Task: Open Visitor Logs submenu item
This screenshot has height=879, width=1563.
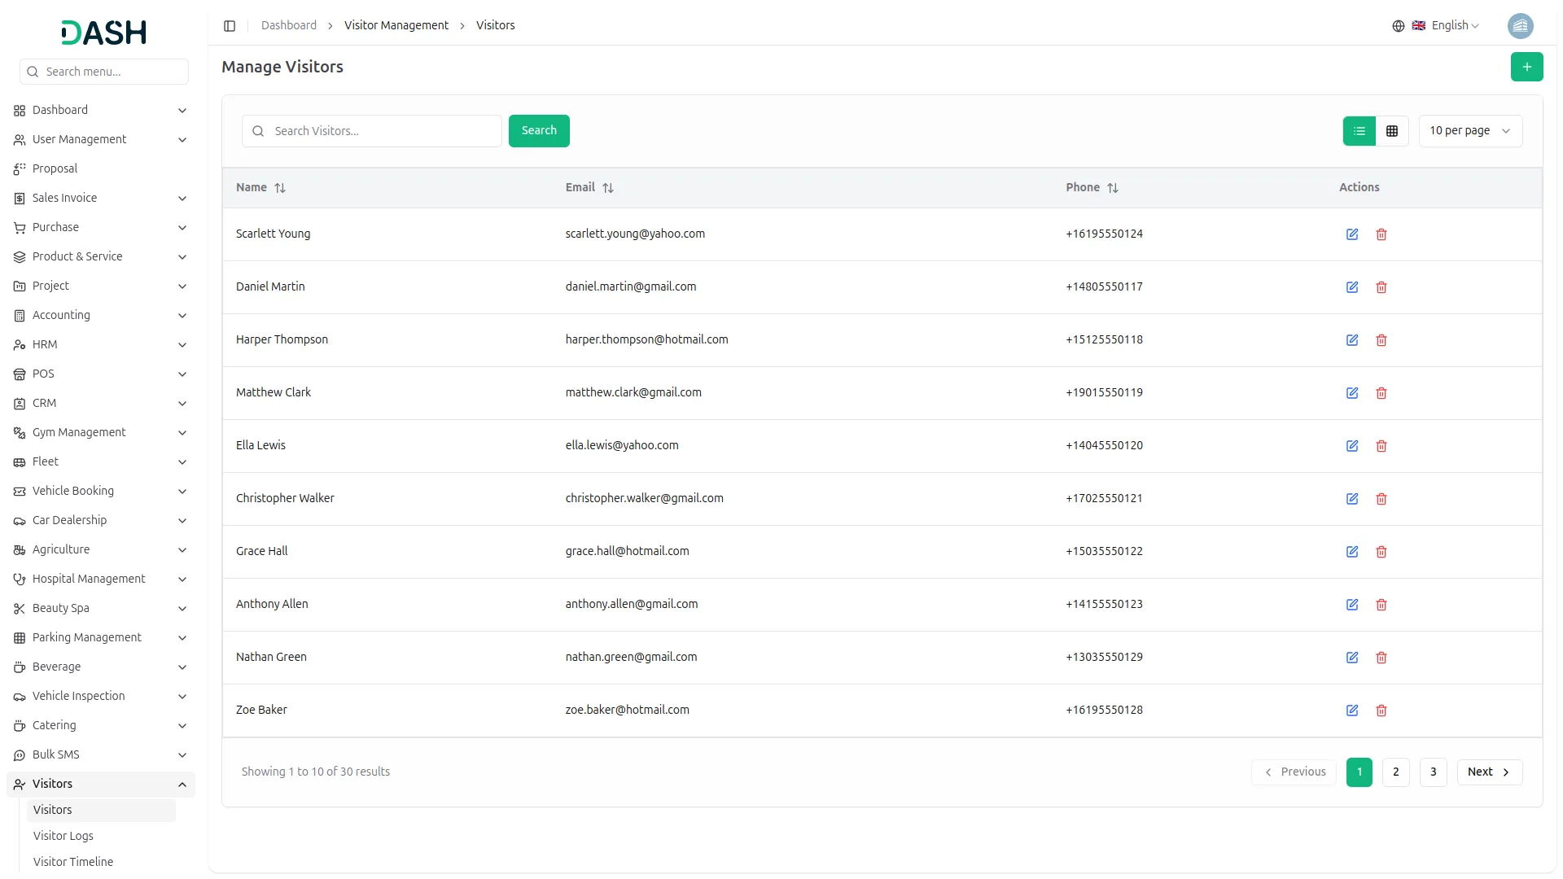Action: (63, 836)
